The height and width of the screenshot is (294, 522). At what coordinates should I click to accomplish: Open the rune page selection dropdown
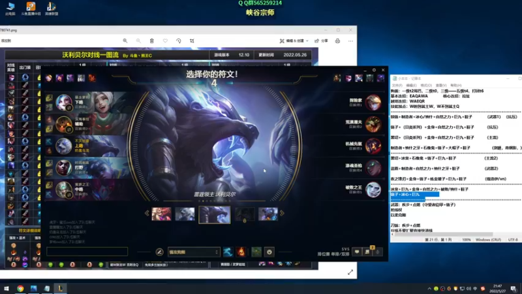coord(193,252)
